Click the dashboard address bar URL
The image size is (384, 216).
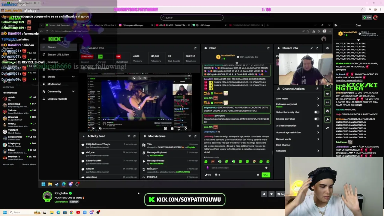[x=71, y=31]
